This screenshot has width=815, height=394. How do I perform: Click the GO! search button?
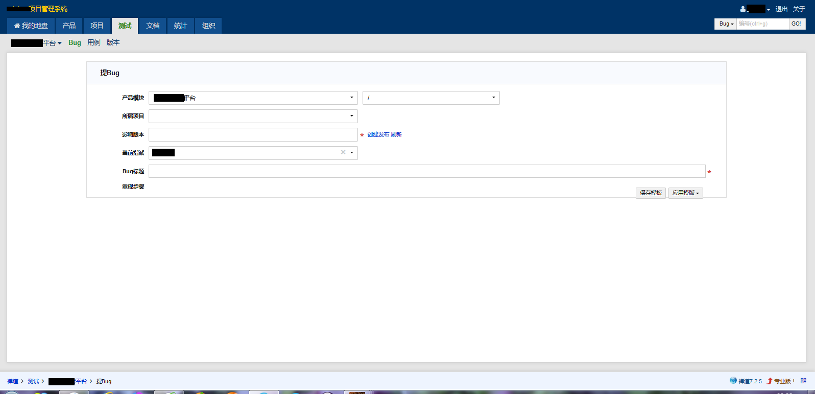coord(797,24)
